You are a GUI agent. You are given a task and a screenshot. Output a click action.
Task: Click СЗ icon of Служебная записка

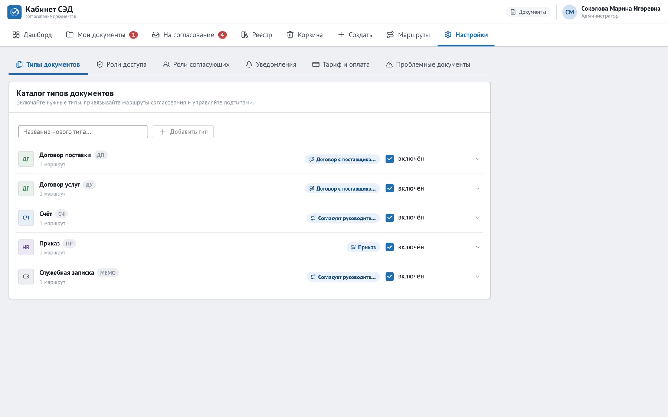click(26, 277)
